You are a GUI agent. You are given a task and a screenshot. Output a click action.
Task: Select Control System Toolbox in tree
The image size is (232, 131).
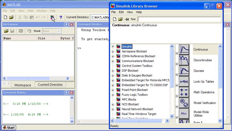click(137, 66)
